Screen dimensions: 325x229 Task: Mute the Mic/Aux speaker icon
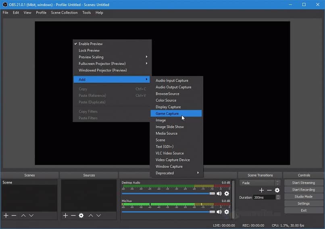[x=219, y=212]
